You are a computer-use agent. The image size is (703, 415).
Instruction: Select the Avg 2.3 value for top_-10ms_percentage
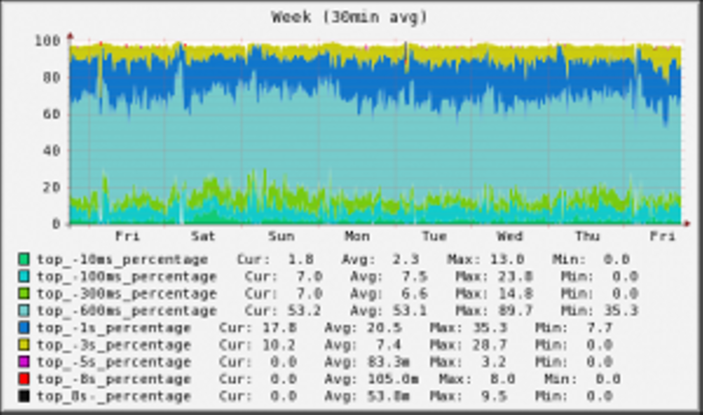pos(406,259)
